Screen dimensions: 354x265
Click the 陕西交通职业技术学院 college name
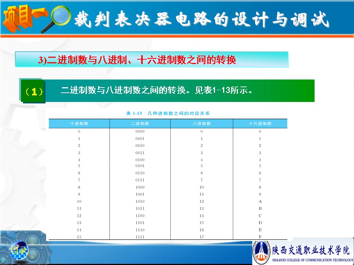(310, 250)
